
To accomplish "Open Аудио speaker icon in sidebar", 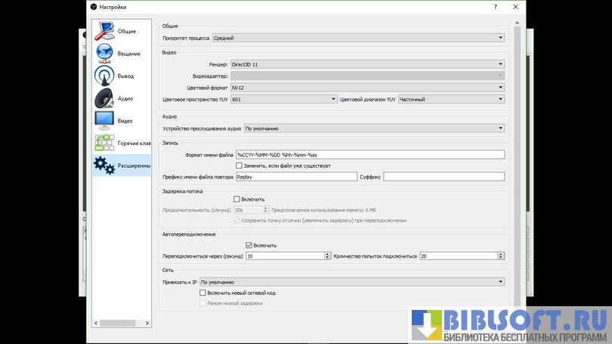I will 104,98.
